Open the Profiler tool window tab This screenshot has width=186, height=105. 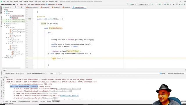(x=35, y=101)
